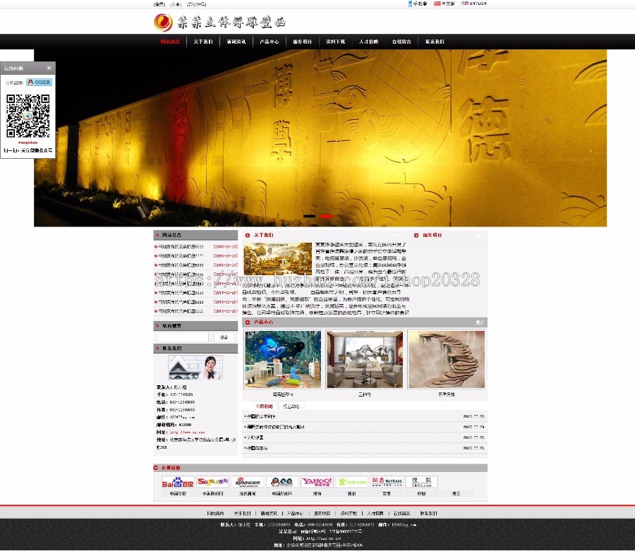Select the red second banner slide indicator

click(327, 216)
